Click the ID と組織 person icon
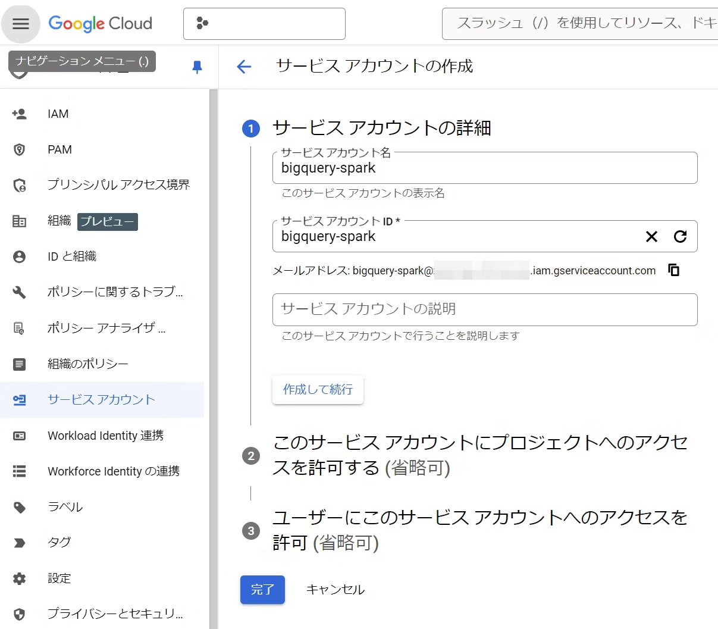This screenshot has width=718, height=629. coord(20,256)
